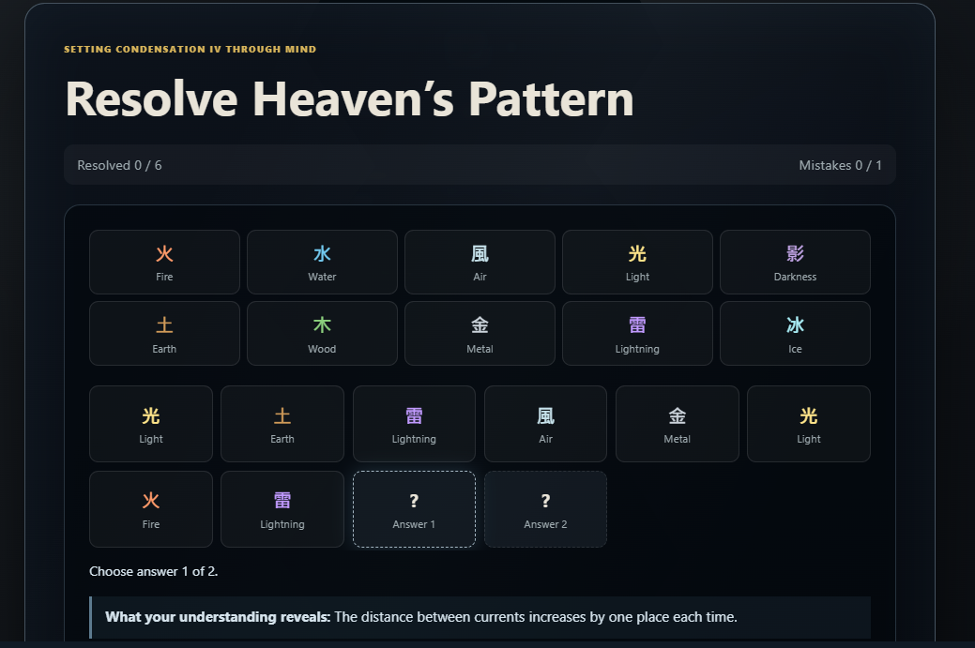Click the first Light tile in the sequence
This screenshot has height=648, width=975.
coord(151,424)
